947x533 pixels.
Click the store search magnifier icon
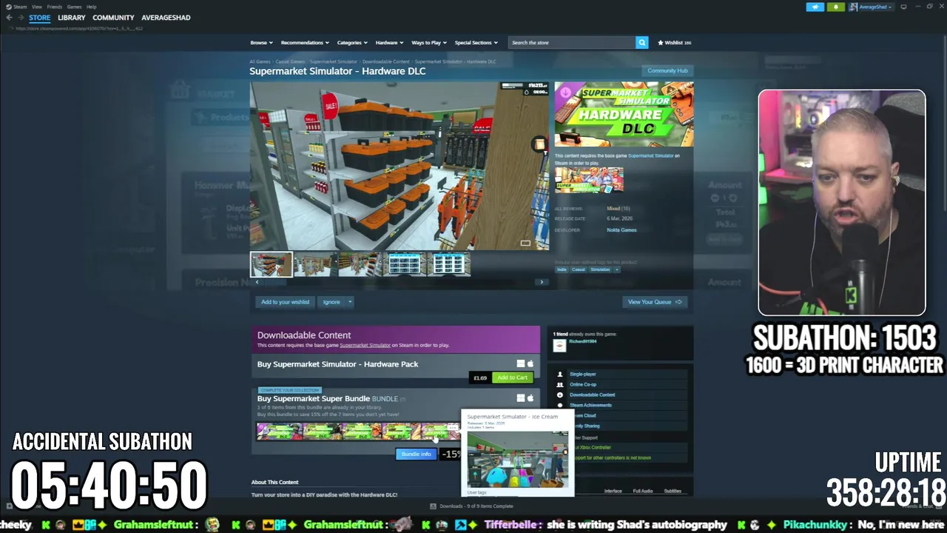click(641, 42)
